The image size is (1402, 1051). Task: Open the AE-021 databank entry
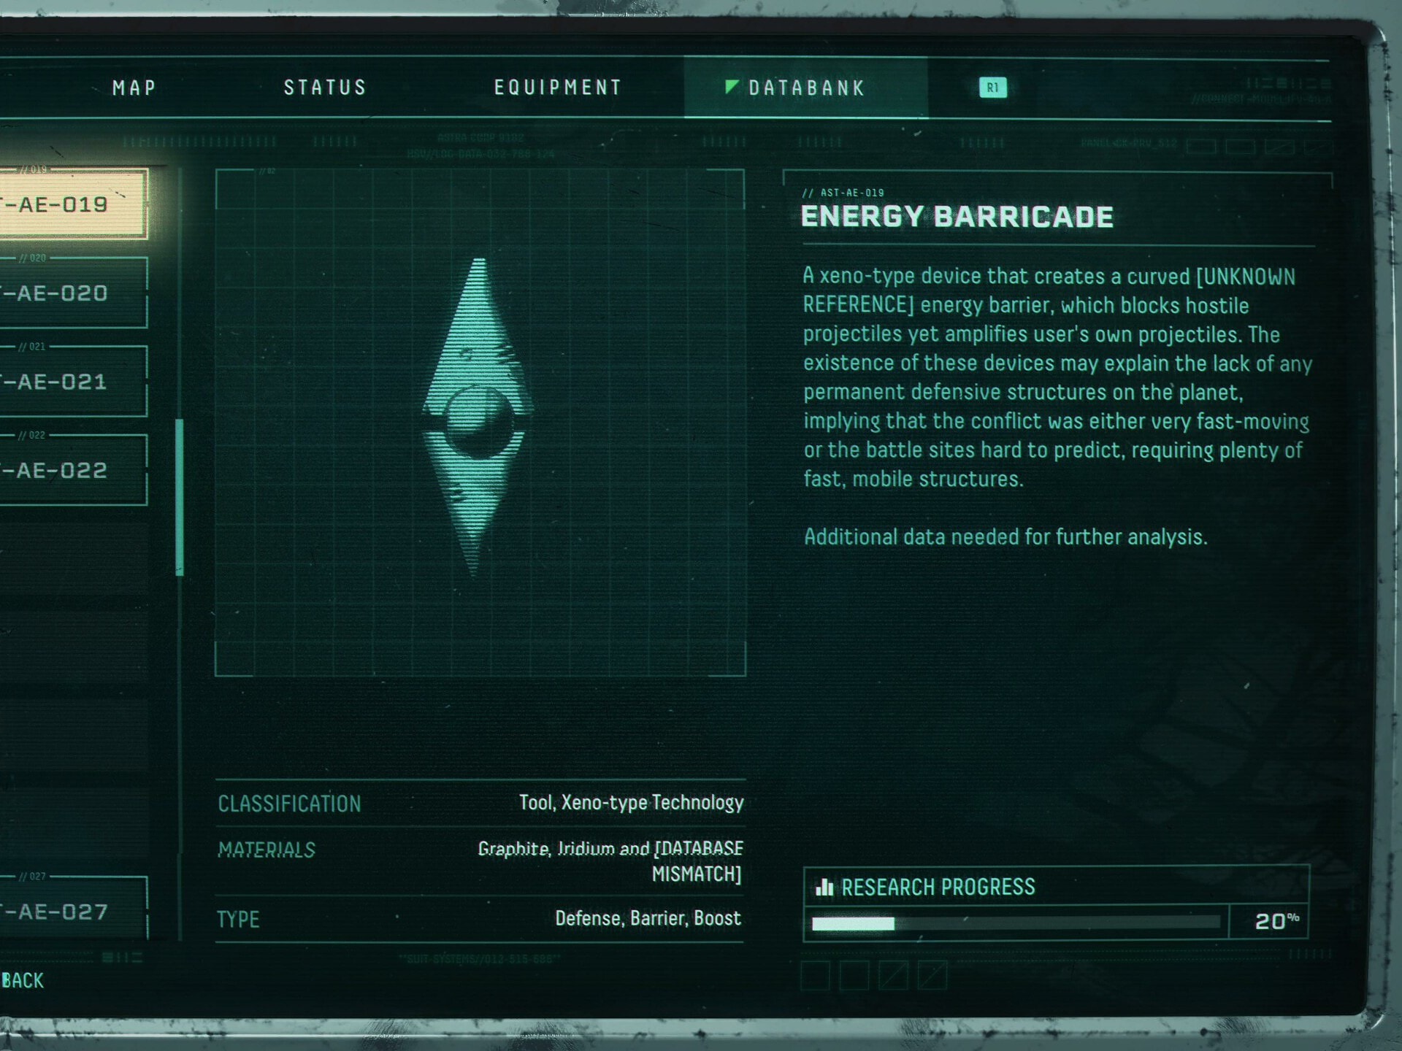point(73,381)
